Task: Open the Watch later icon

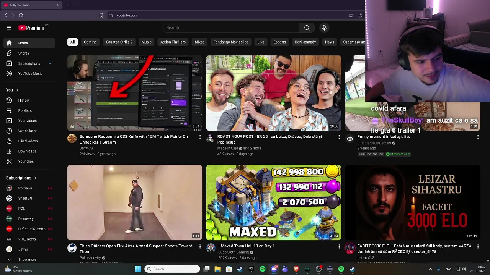Action: tap(9, 131)
